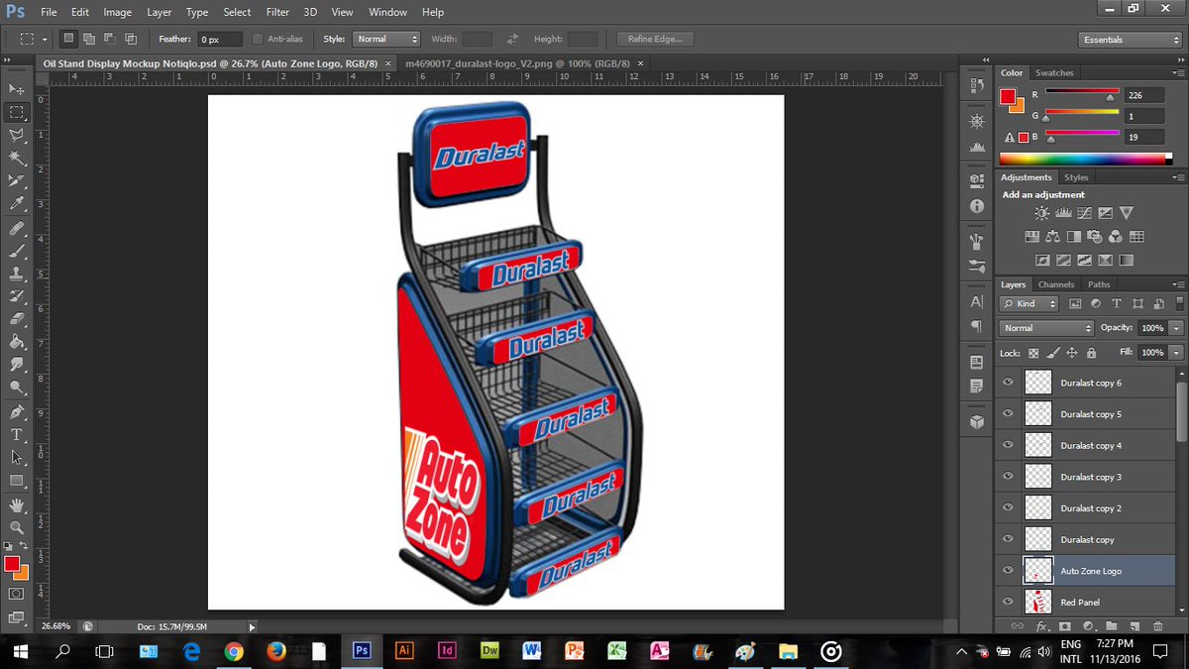Image resolution: width=1189 pixels, height=669 pixels.
Task: Toggle lock transparent pixels
Action: [x=1033, y=352]
